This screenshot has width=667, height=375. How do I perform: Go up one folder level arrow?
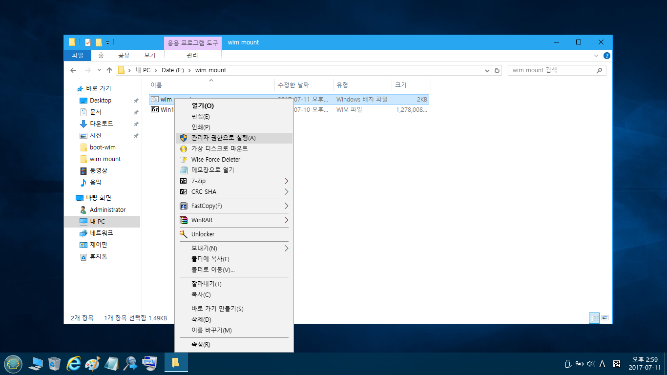tap(109, 70)
